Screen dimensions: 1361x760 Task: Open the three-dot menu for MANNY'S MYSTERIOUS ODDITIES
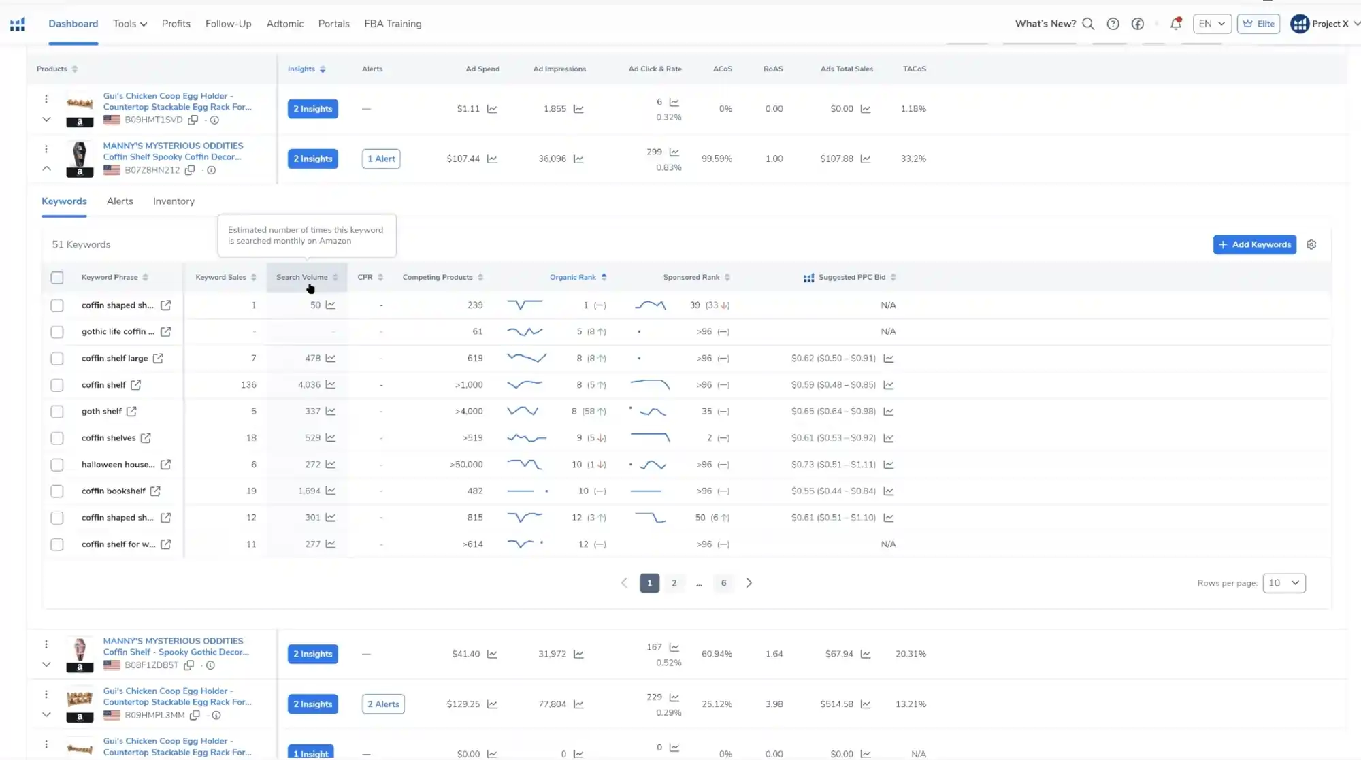46,148
